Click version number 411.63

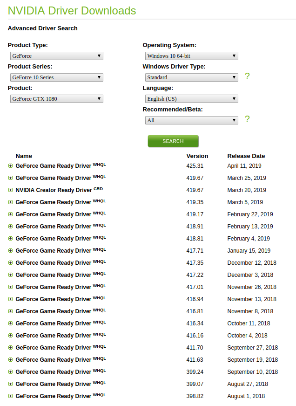pyautogui.click(x=195, y=360)
